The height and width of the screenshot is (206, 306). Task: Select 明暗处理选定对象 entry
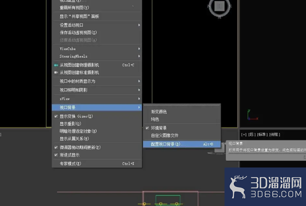click(97, 131)
